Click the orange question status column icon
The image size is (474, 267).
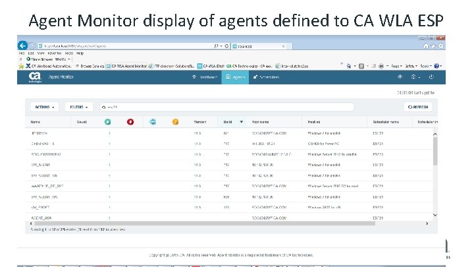pyautogui.click(x=175, y=122)
